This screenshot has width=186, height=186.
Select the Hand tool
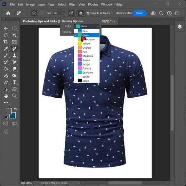click(6, 96)
